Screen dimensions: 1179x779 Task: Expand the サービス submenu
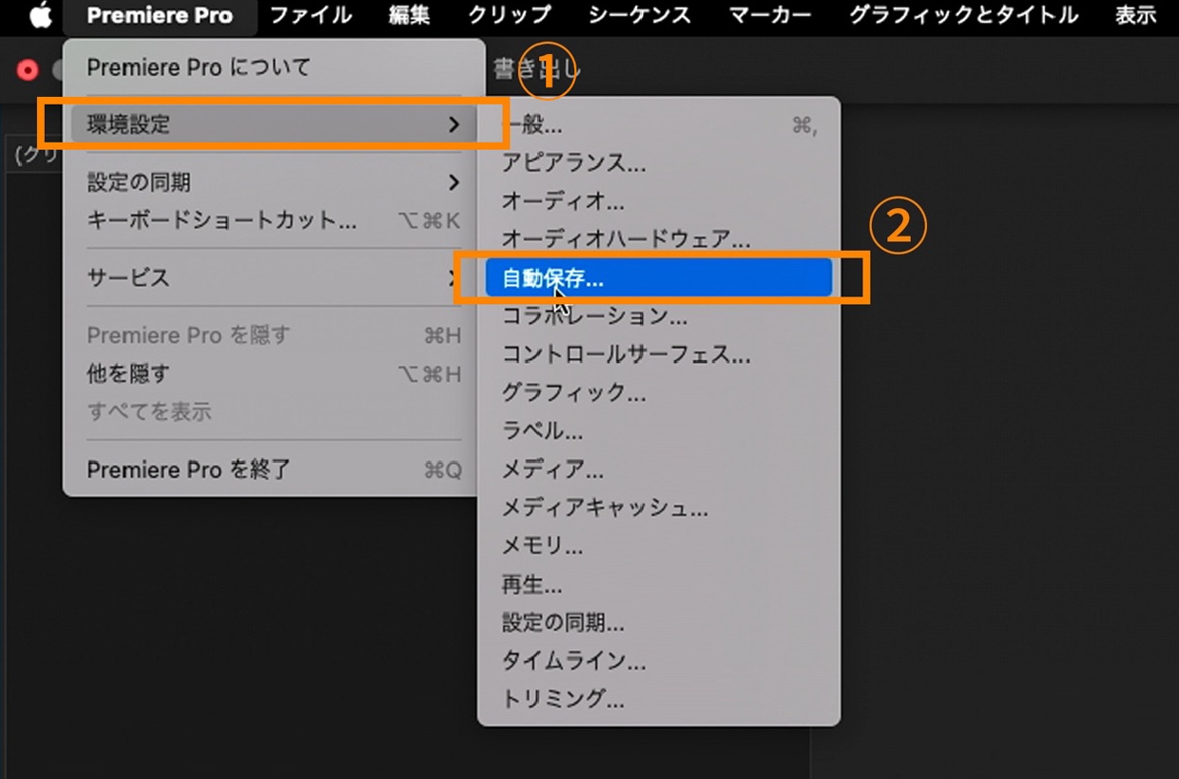point(274,278)
